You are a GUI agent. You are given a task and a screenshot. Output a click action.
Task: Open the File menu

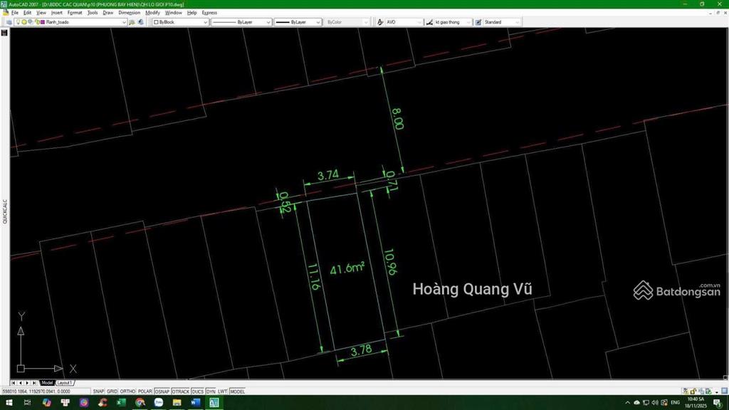point(15,13)
